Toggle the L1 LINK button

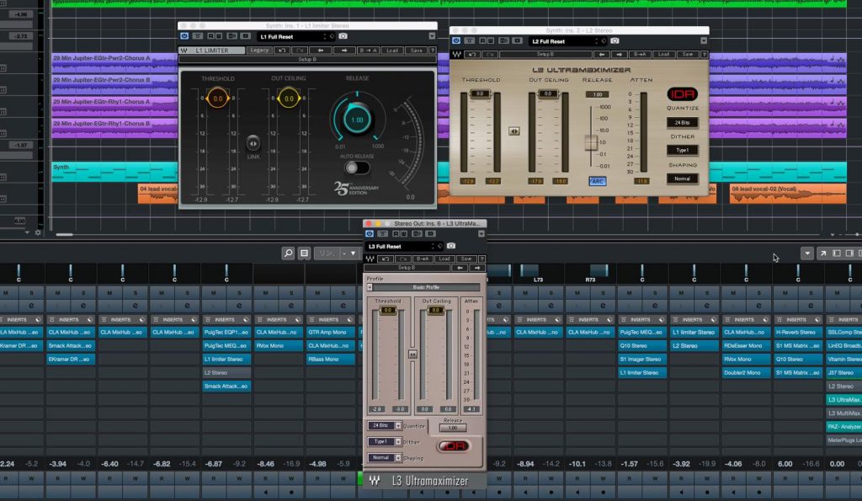pos(253,144)
